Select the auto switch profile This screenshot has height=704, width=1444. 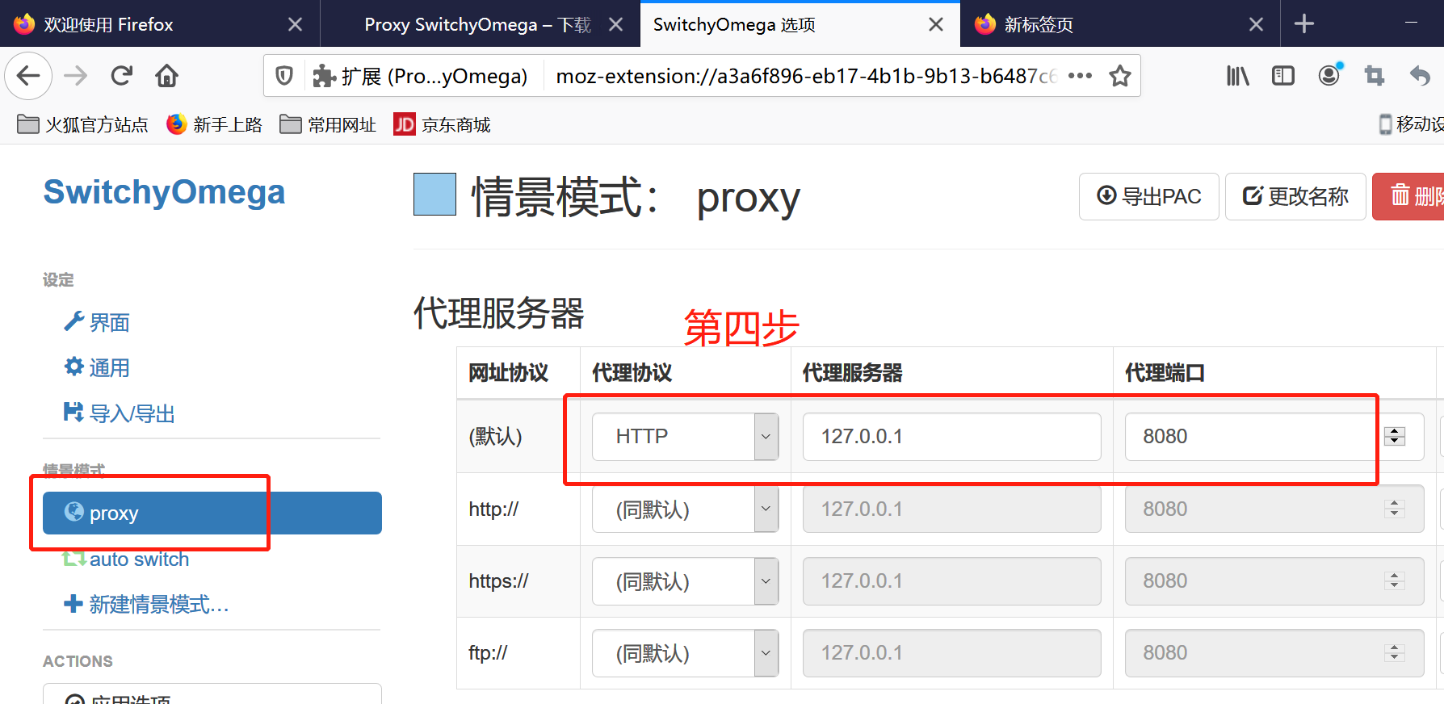pyautogui.click(x=126, y=559)
